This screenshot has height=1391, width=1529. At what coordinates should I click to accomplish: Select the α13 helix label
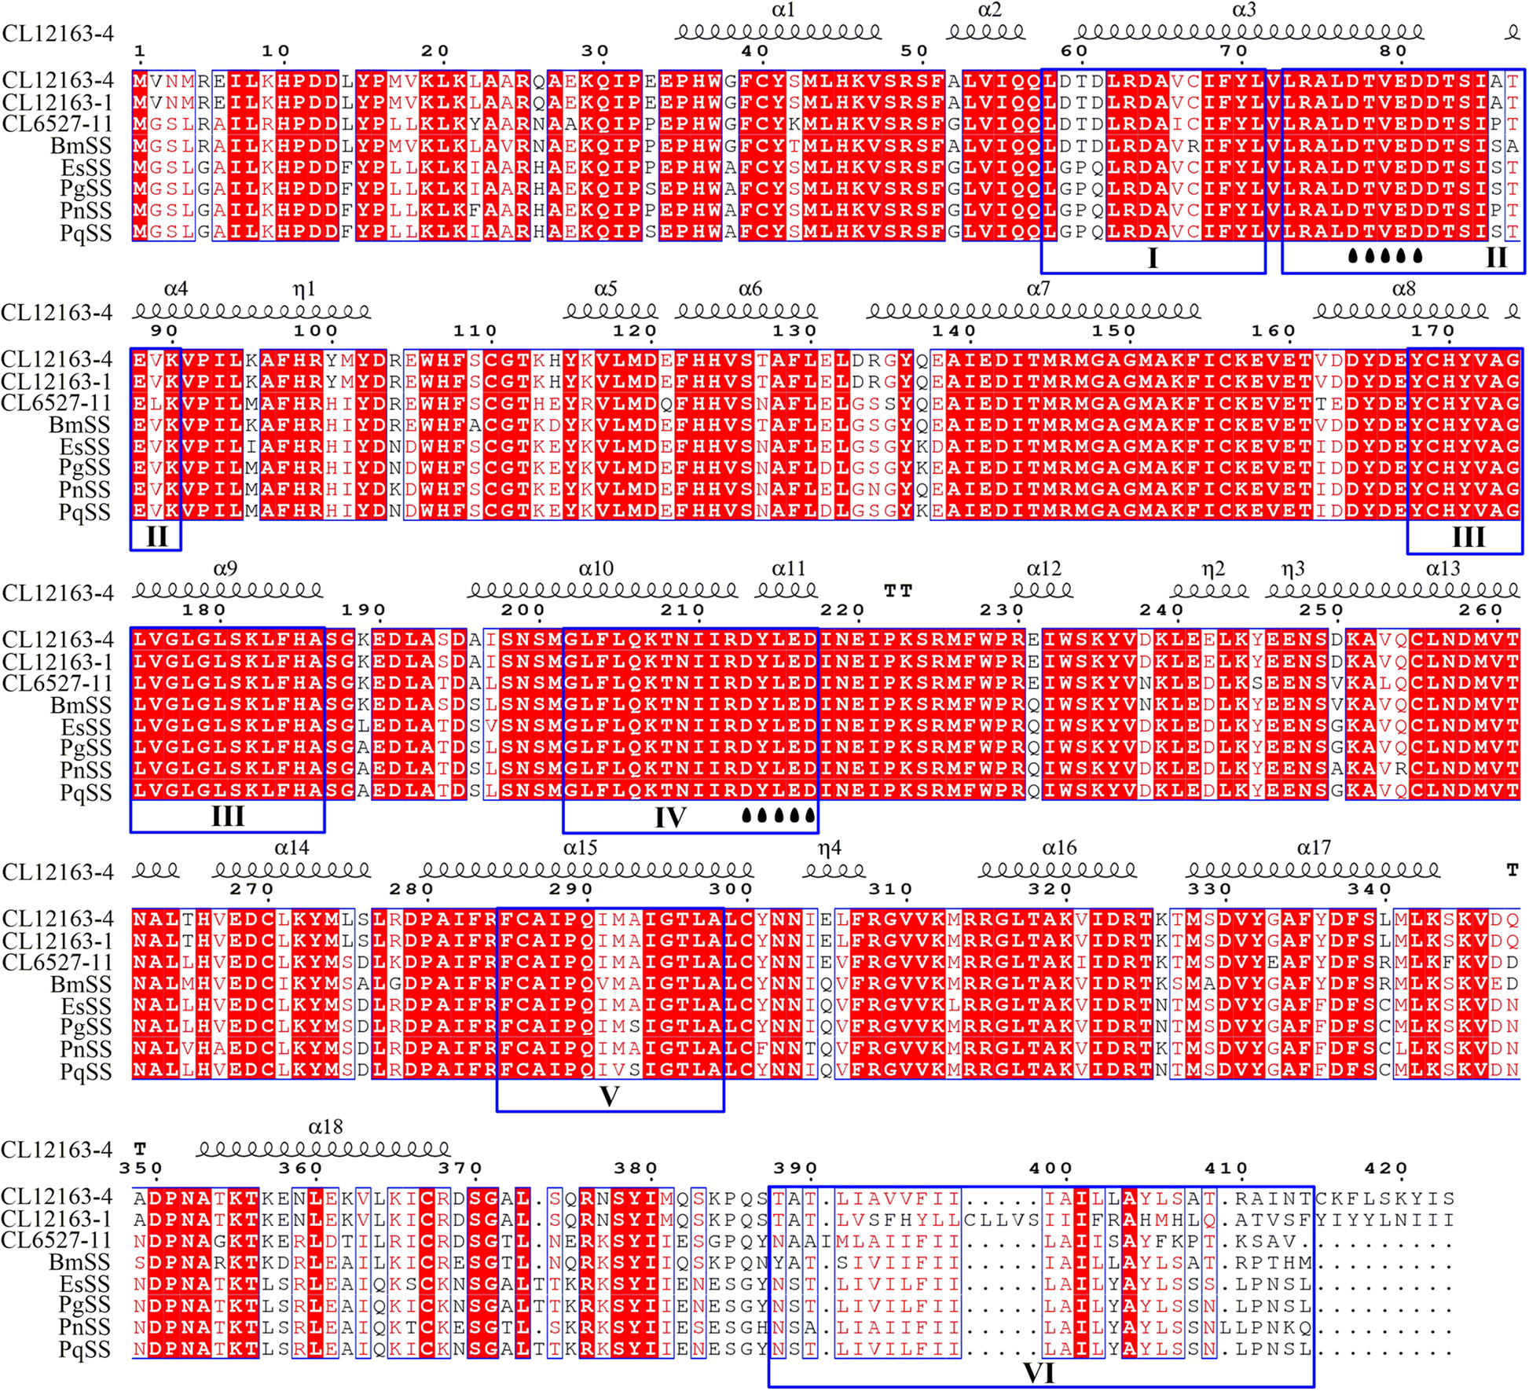[1443, 568]
